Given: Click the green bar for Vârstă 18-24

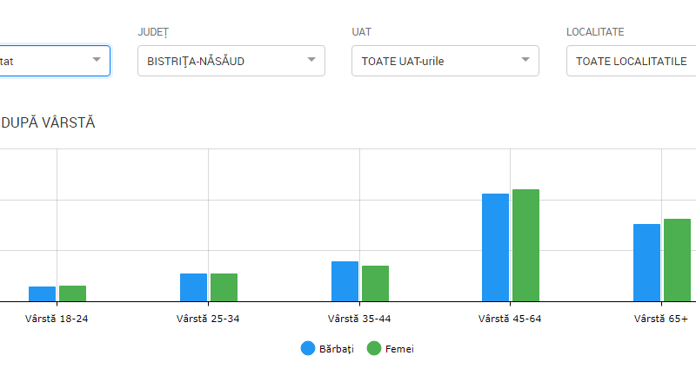Looking at the screenshot, I should tap(72, 293).
